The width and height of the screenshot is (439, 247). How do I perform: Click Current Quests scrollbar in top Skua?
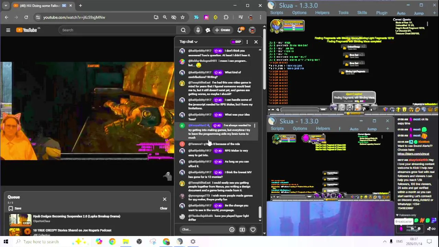coord(428,24)
